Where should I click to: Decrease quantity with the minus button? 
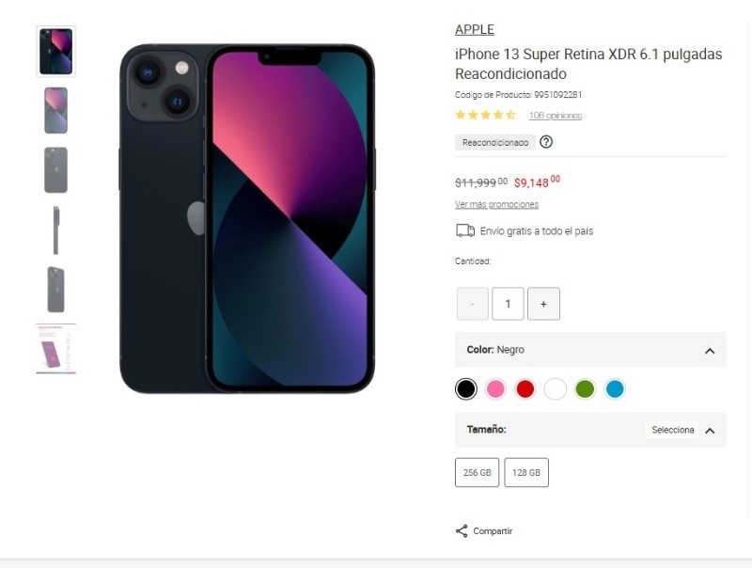(472, 304)
